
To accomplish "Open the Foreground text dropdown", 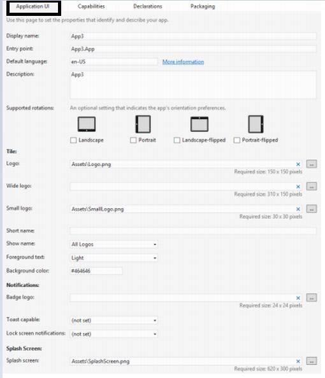I will [113, 258].
